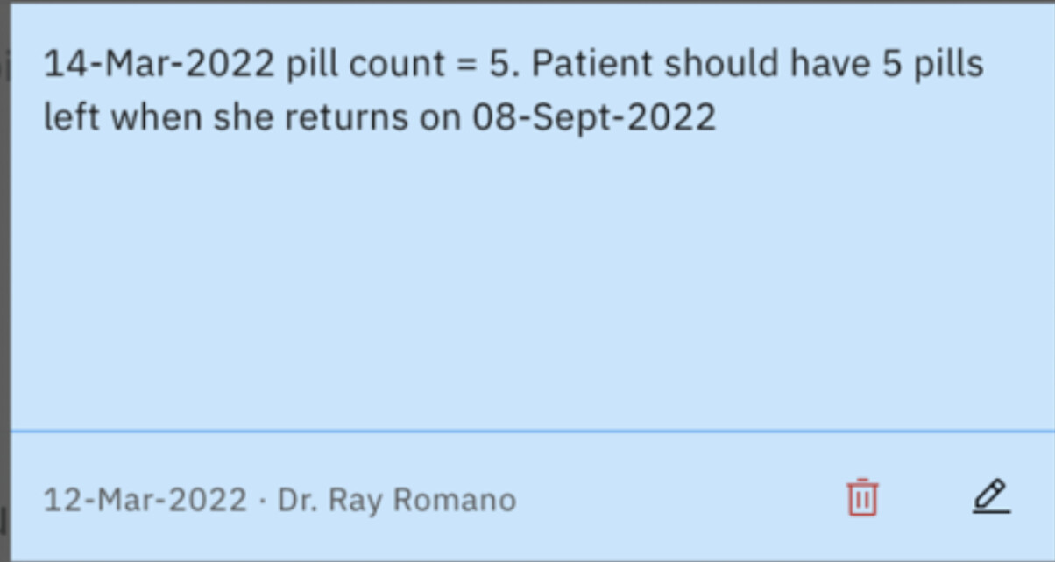
Task: Click the note text starting with 14-Mar-2022
Action: pos(158,64)
